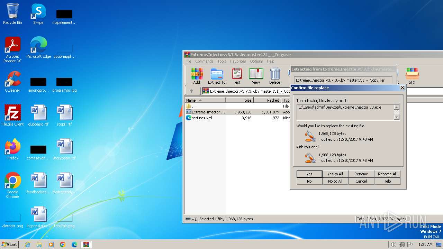The height and width of the screenshot is (249, 443).
Task: Select the storyteam.rtf desktop file
Action: (x=64, y=149)
